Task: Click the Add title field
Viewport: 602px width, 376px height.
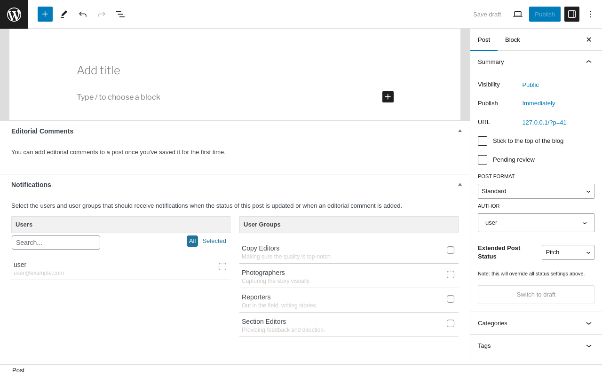Action: [235, 70]
